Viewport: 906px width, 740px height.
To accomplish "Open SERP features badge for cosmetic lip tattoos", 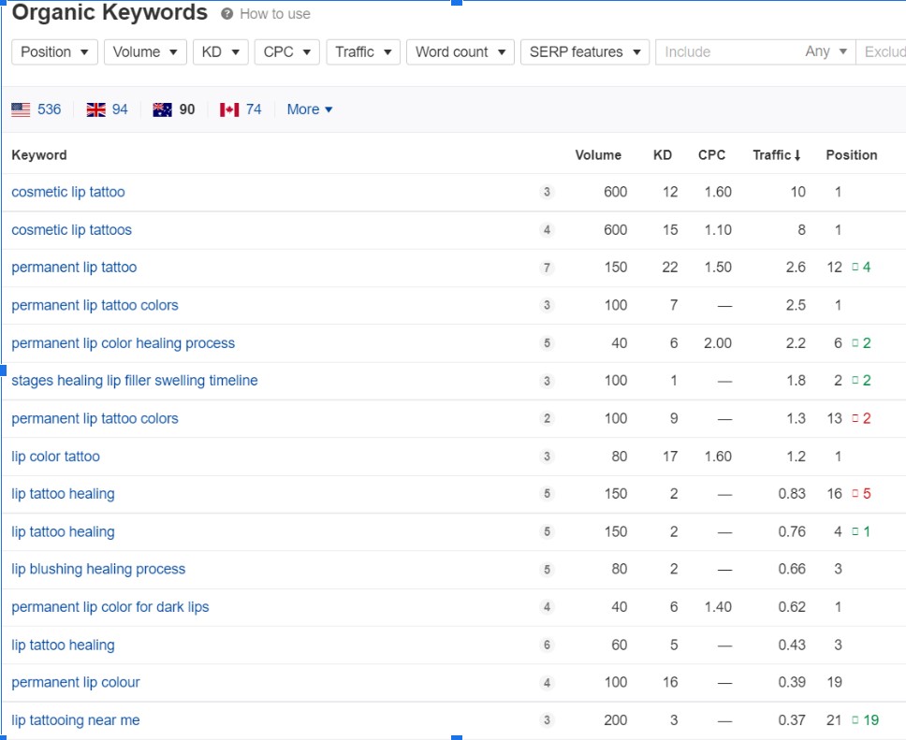I will tap(547, 230).
